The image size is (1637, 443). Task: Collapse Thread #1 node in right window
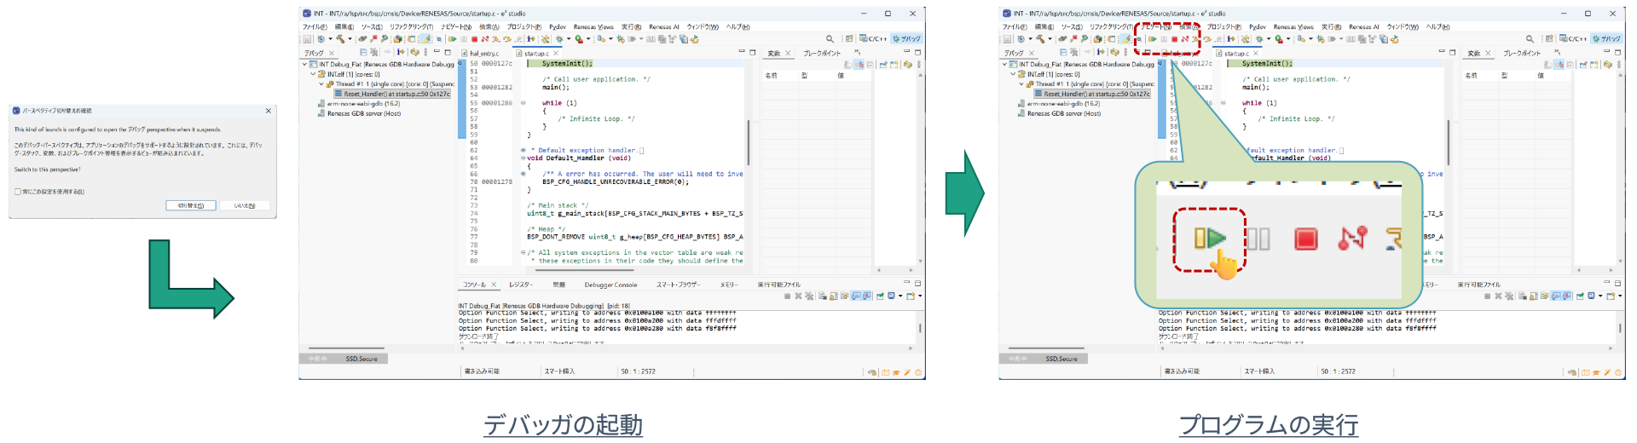(1021, 84)
